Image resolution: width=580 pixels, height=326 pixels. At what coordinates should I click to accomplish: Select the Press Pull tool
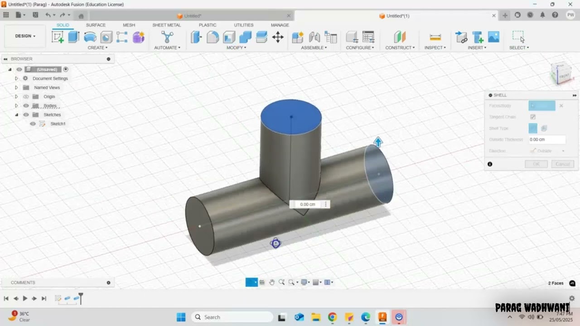(196, 37)
